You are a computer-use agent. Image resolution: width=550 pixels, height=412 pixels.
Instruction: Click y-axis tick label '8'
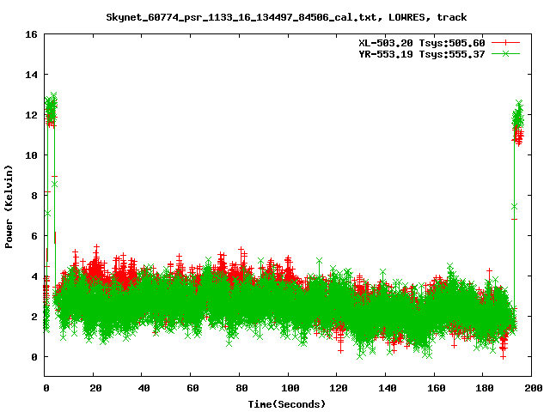pos(34,196)
